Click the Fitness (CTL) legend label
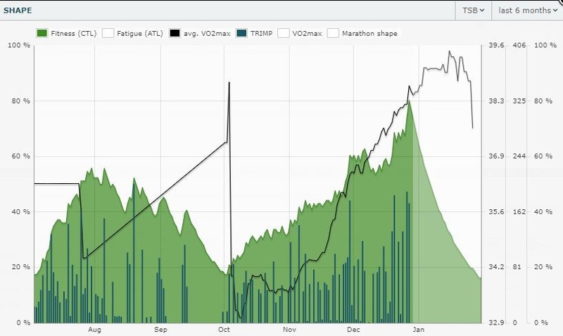The height and width of the screenshot is (336, 563). click(74, 33)
